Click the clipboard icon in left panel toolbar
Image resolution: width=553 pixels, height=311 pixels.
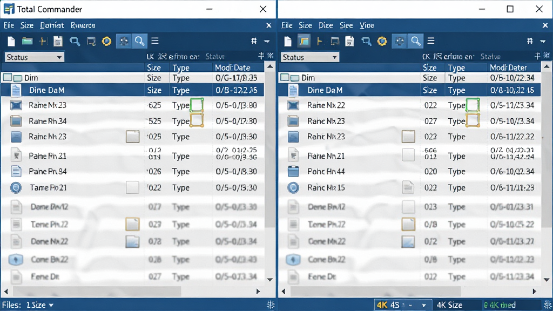coord(58,41)
